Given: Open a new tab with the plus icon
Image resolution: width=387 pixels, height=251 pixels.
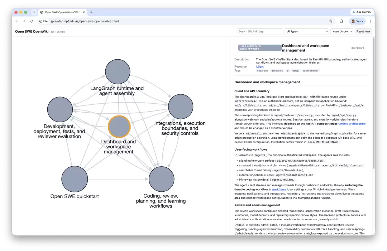Looking at the screenshot, I should point(91,12).
